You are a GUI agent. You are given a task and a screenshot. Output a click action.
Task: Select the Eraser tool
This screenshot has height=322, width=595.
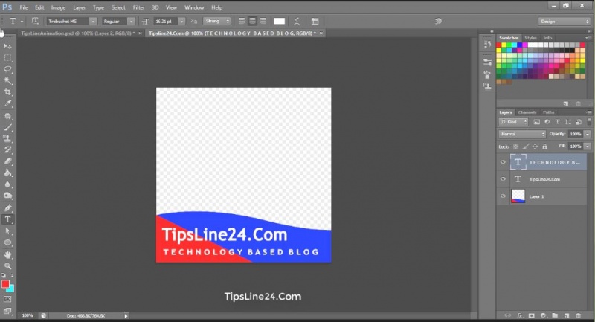pyautogui.click(x=7, y=161)
